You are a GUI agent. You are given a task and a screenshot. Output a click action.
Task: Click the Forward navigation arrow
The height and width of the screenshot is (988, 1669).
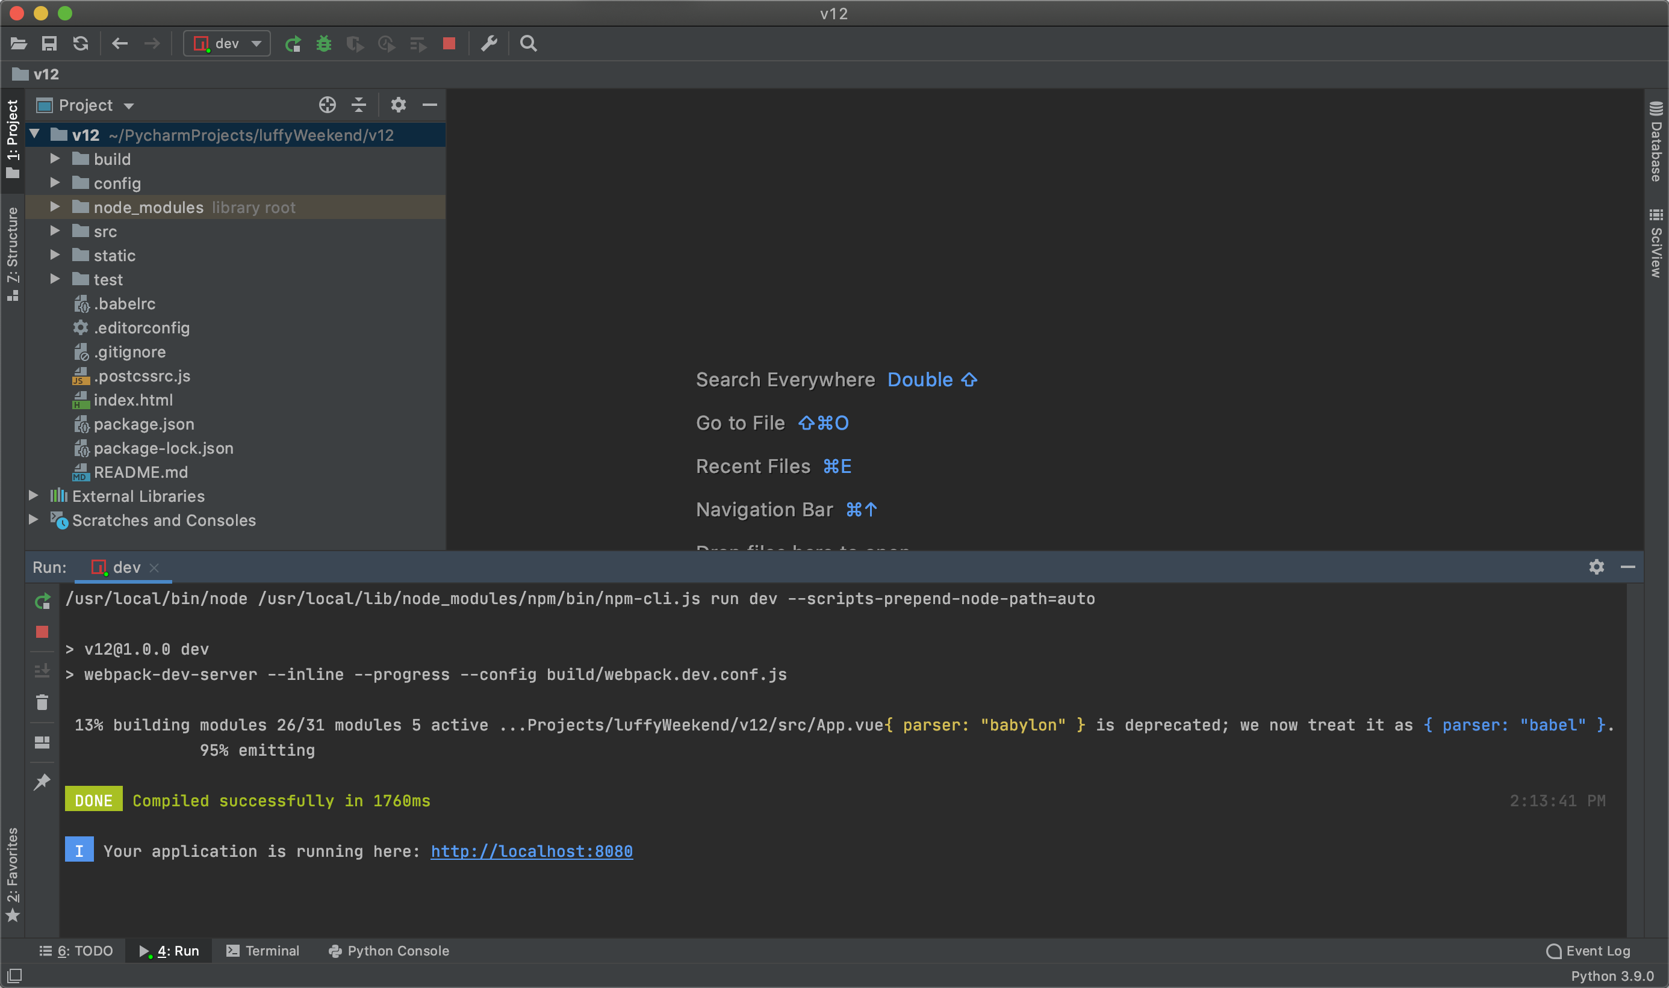click(x=152, y=43)
